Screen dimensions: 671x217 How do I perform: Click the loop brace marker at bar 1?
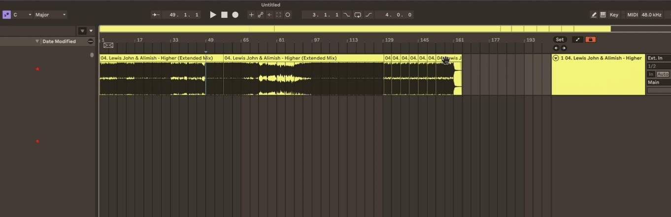(x=108, y=45)
